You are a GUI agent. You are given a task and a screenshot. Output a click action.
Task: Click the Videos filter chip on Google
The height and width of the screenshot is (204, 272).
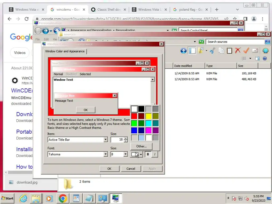[x=20, y=53]
